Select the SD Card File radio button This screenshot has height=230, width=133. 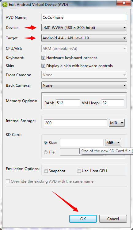click(x=46, y=152)
